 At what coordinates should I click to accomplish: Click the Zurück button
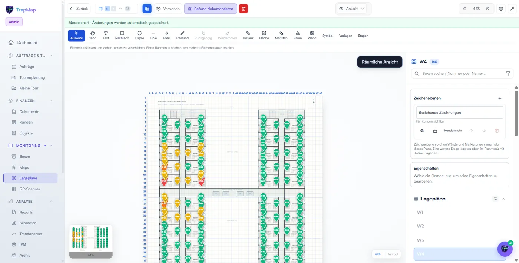coord(79,9)
